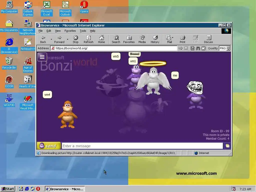Open the Tools menu
256x192 pixels.
(x=83, y=31)
